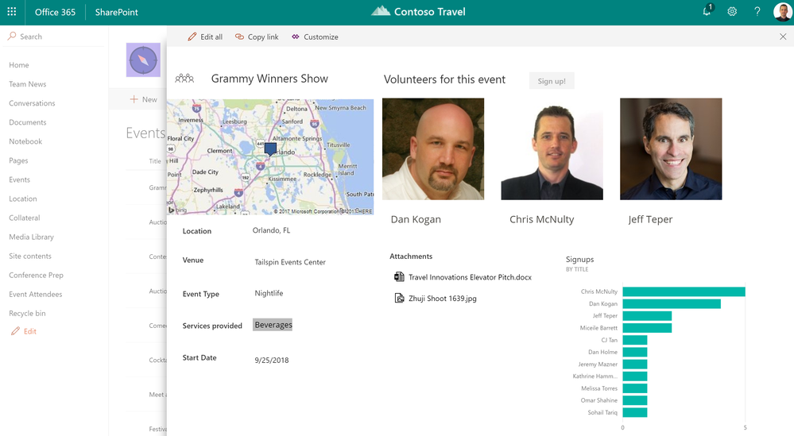Open Jeff Teper's volunteer photo
The image size is (794, 436).
tap(671, 149)
